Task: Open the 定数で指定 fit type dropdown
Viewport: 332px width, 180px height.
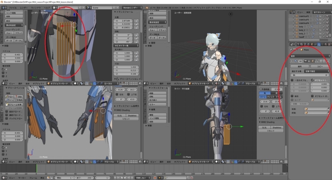Action: coord(317,71)
